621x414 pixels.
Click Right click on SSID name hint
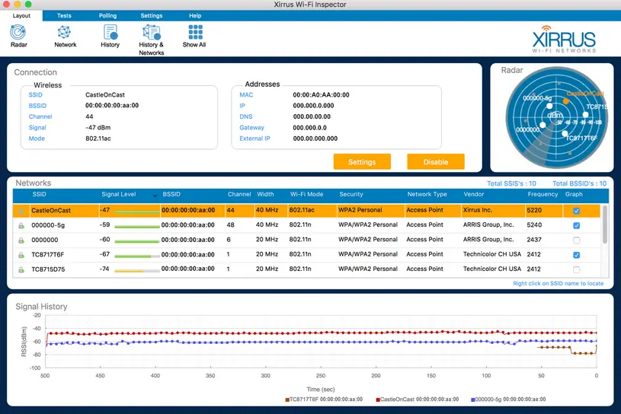coord(558,284)
